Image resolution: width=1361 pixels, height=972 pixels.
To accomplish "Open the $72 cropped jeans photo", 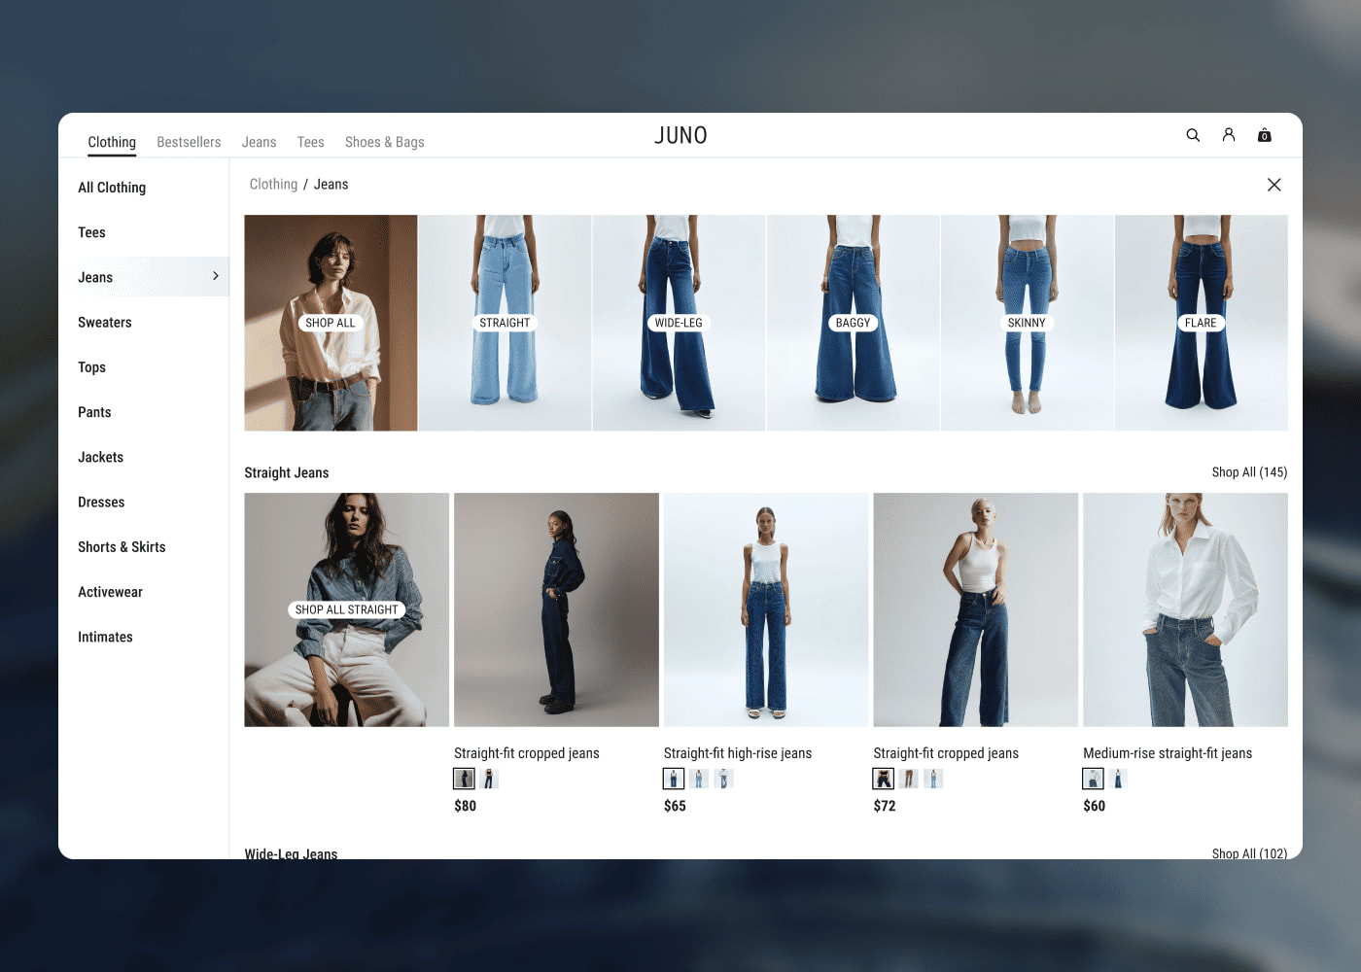I will point(975,609).
